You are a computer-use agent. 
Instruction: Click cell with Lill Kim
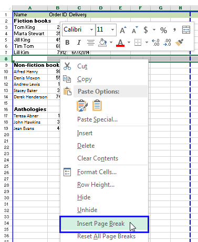click(x=30, y=53)
